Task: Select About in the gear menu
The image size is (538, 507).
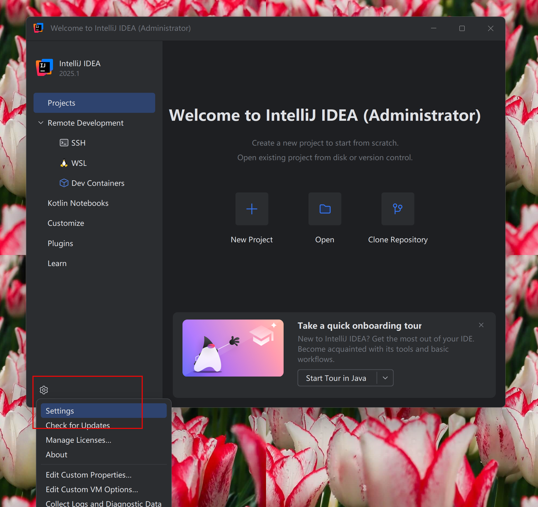Action: [x=57, y=455]
